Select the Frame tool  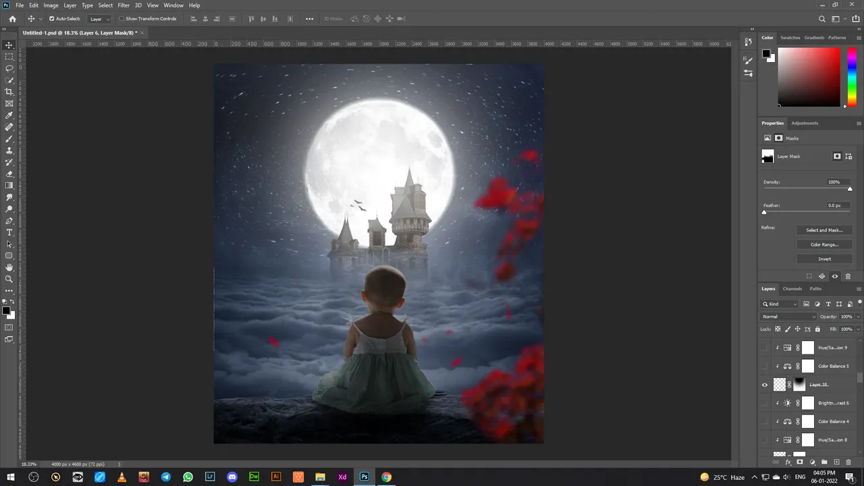(x=9, y=103)
